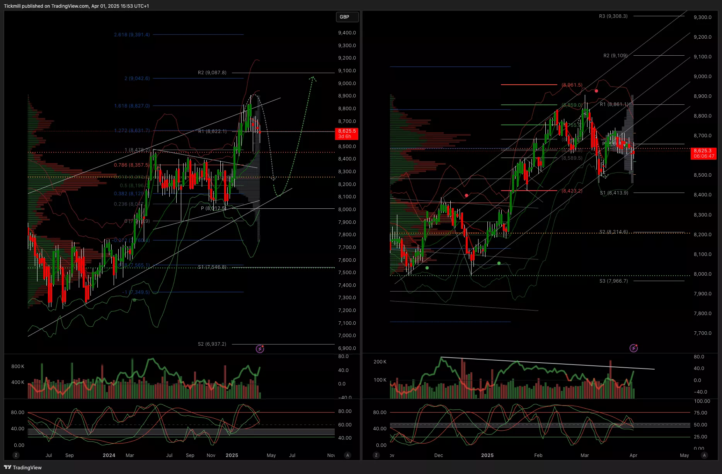Click the purple lightning icon on left chart
This screenshot has height=474, width=722.
click(x=260, y=349)
